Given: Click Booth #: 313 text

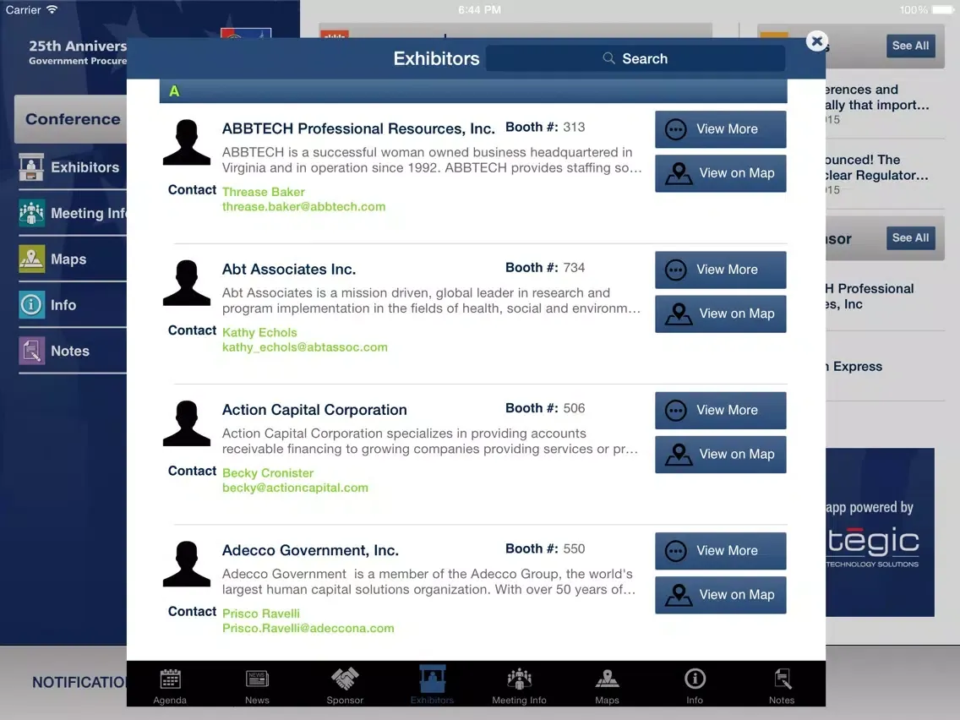Looking at the screenshot, I should point(545,128).
